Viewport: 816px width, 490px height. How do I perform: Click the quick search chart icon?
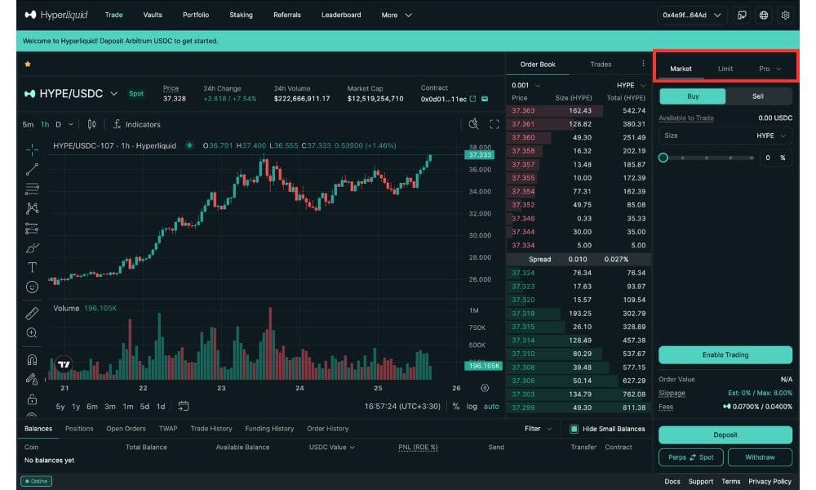(473, 124)
